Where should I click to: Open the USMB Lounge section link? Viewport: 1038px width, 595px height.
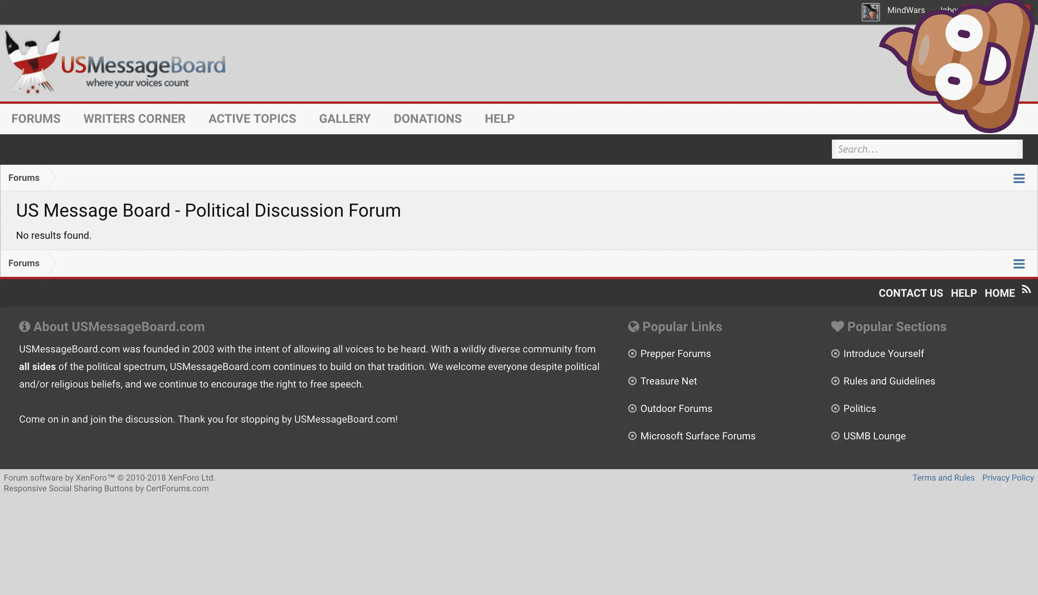click(874, 436)
